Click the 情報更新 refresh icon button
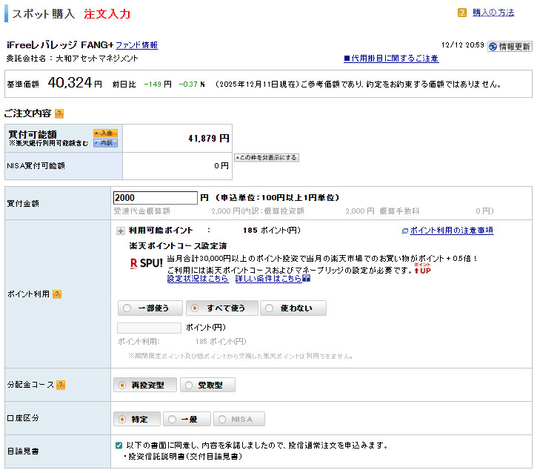This screenshot has width=537, height=473. click(x=509, y=46)
